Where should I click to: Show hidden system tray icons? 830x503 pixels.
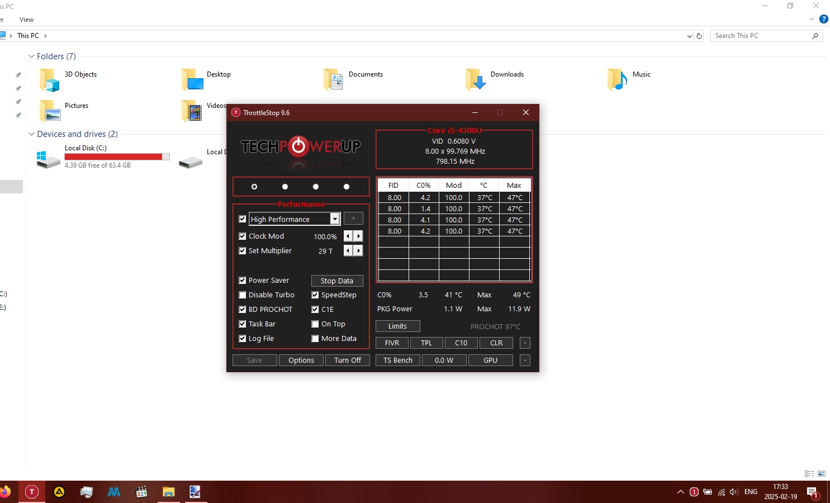(x=680, y=492)
